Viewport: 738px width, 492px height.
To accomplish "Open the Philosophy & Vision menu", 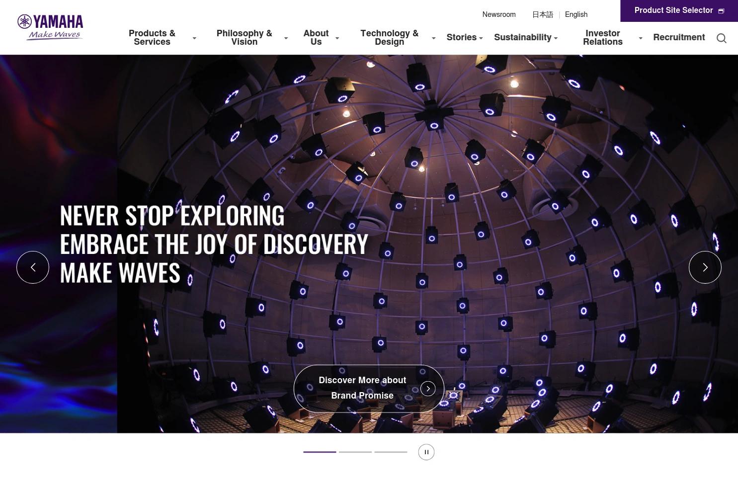I will click(x=245, y=38).
